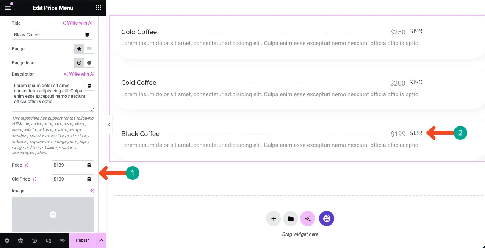Click the Title dynamic tags icon
This screenshot has width=485, height=248.
[x=87, y=34]
